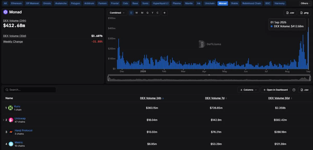313x150 pixels.
Task: Click the help question mark icon
Action: point(294,90)
